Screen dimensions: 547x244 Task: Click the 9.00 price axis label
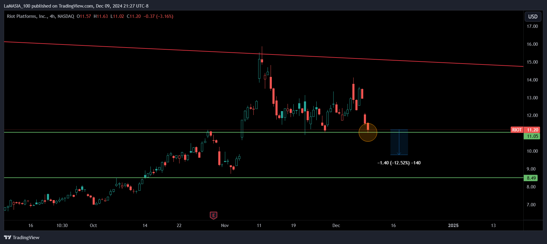point(531,169)
